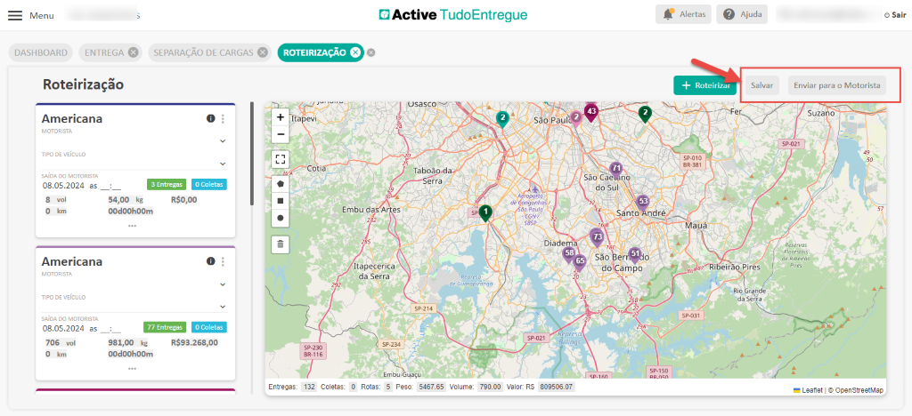Expand Tipo de Veículo dropdown on 3 Entregas card

(x=222, y=164)
